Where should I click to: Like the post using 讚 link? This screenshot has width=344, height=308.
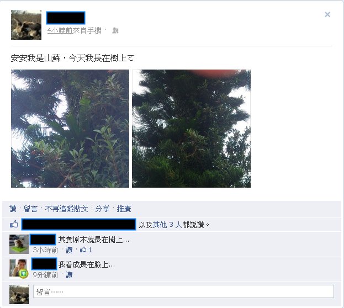(13, 209)
